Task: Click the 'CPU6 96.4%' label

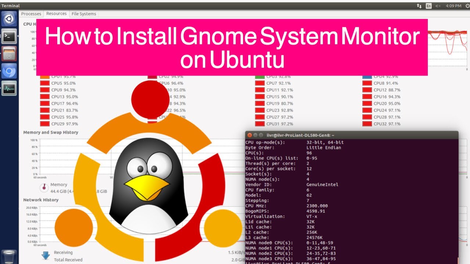Action: tap(171, 83)
